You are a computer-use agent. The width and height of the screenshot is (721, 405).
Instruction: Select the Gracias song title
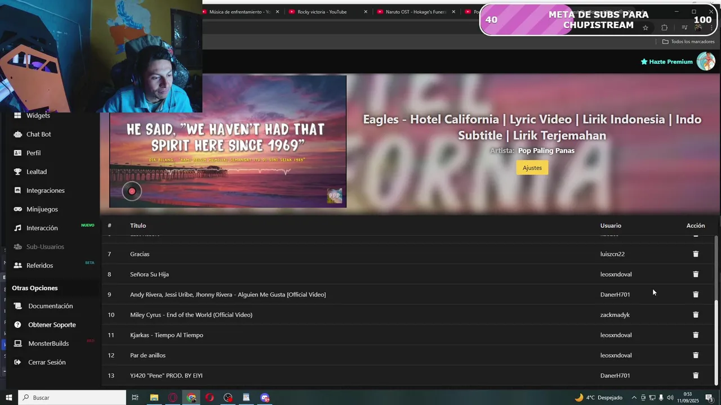[x=140, y=254]
